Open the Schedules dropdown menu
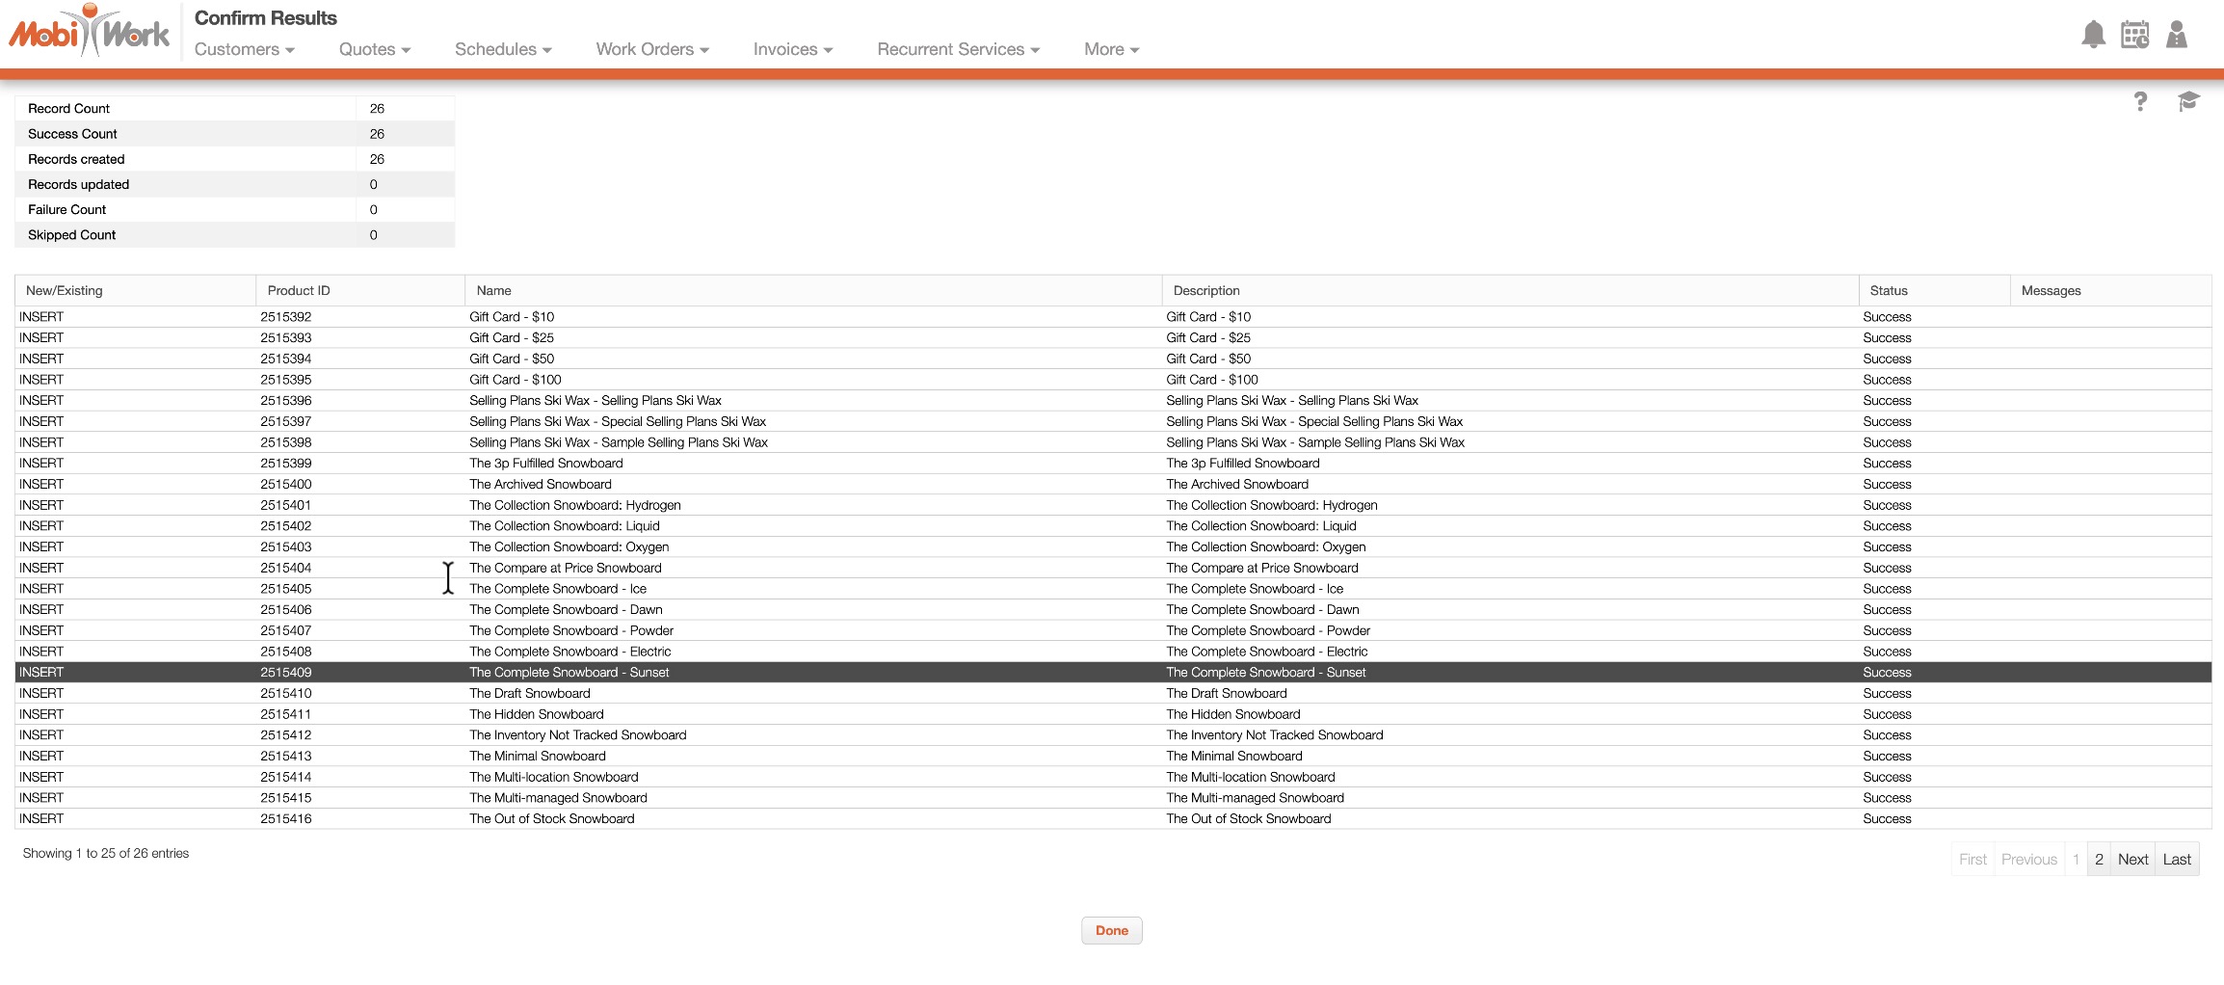 (503, 49)
